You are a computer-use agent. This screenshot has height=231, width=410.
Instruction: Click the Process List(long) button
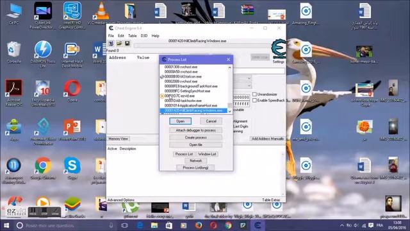tap(195, 167)
